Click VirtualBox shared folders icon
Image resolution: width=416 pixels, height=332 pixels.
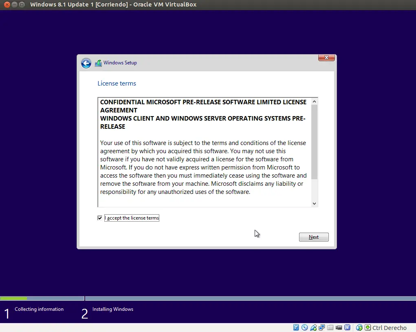(330, 328)
